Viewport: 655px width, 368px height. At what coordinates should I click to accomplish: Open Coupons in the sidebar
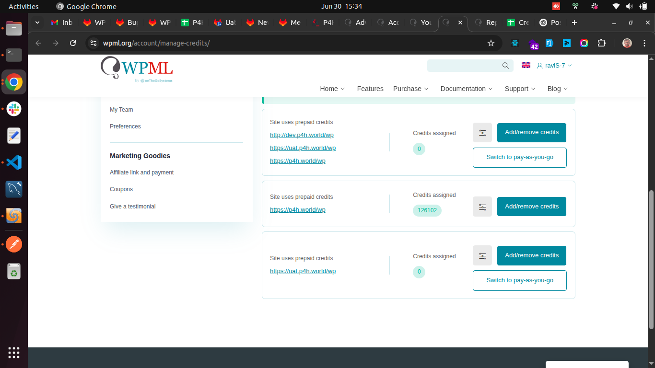(x=121, y=189)
